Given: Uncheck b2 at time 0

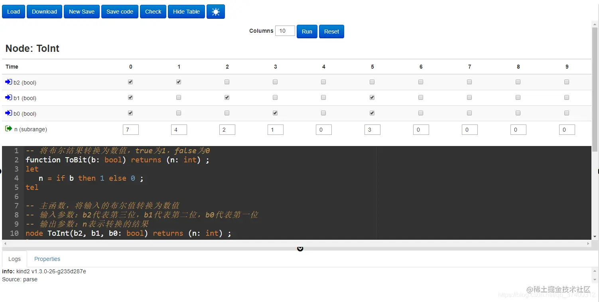Looking at the screenshot, I should pos(130,82).
